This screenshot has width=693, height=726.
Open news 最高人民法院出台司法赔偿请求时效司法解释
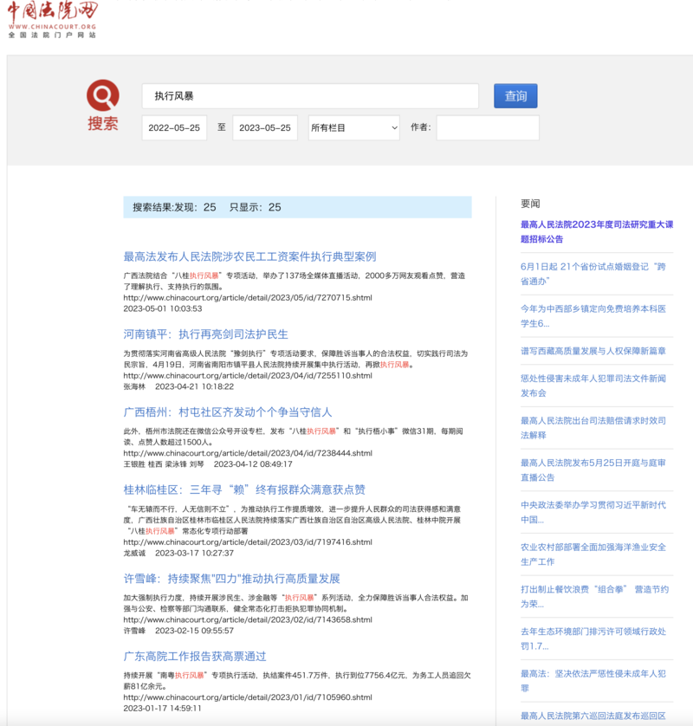[593, 428]
